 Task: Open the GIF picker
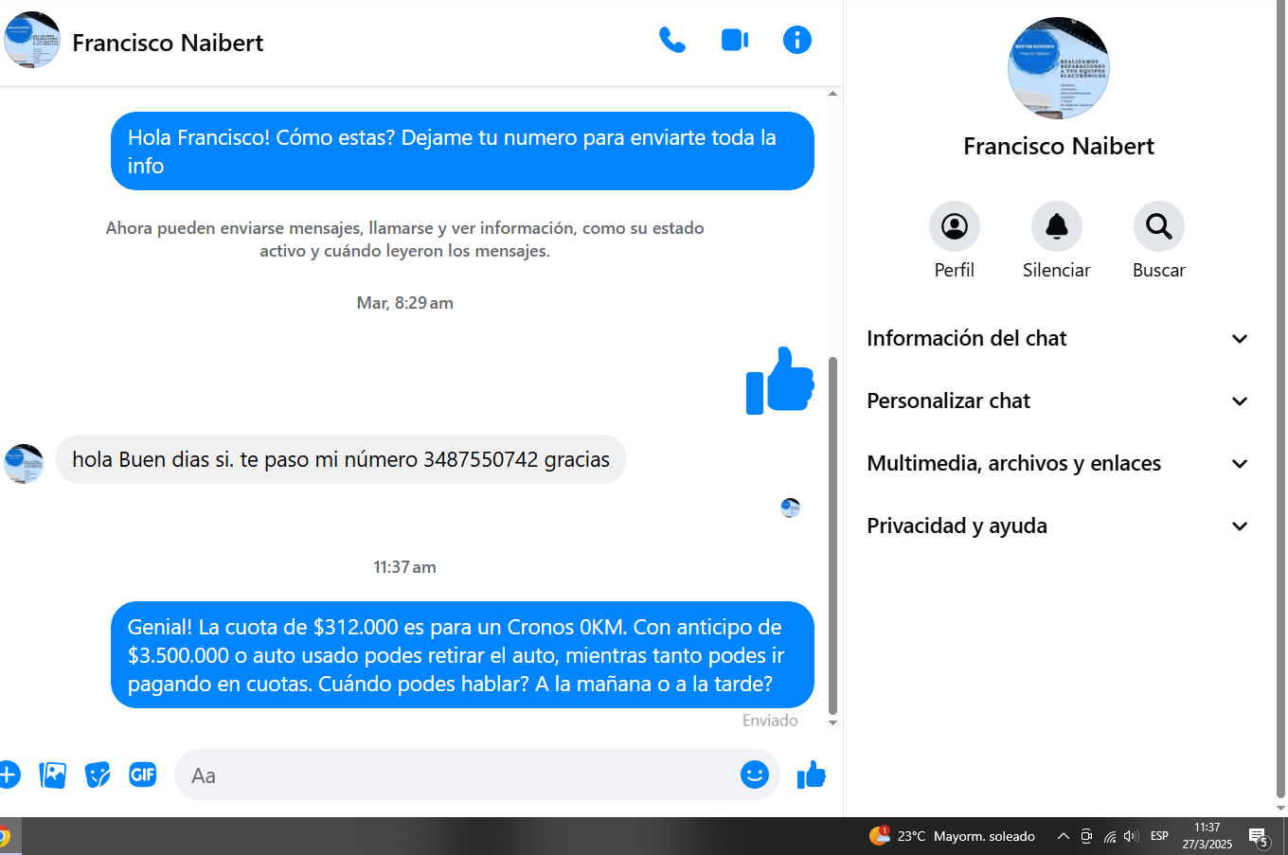(x=143, y=775)
